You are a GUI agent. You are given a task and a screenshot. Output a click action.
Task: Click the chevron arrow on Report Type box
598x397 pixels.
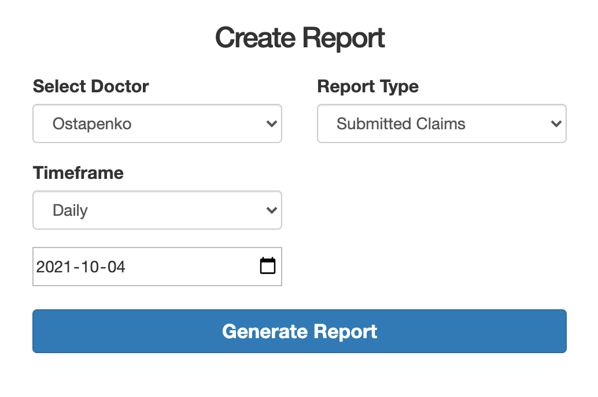tap(556, 123)
